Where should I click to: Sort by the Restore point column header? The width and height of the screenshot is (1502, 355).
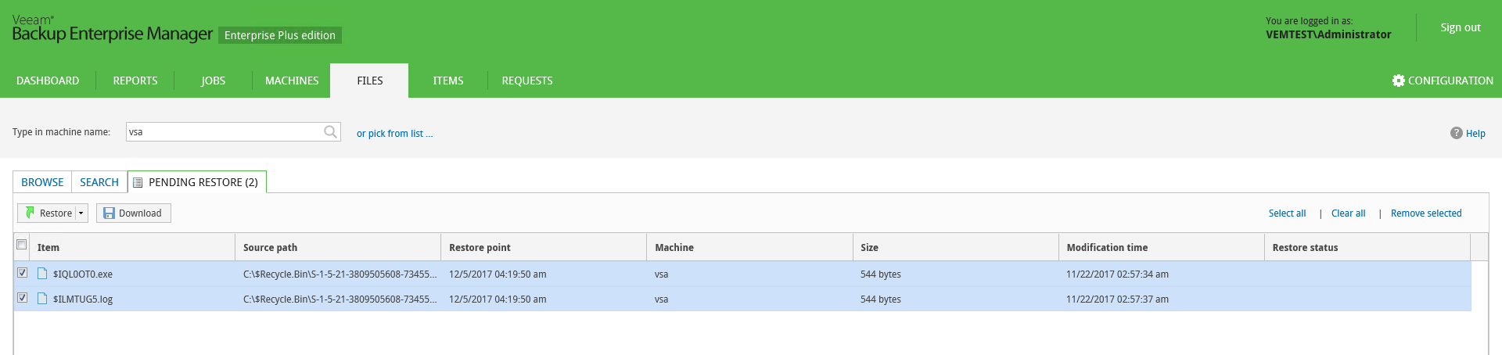[x=544, y=247]
